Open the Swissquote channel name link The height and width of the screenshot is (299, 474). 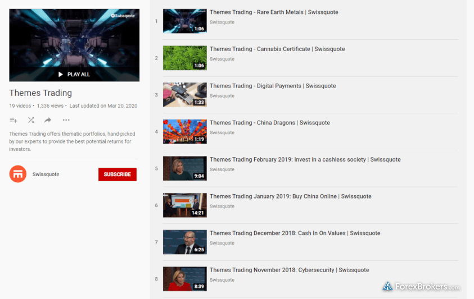46,174
